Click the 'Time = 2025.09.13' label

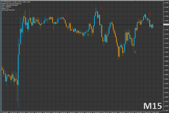tap(10, 5)
